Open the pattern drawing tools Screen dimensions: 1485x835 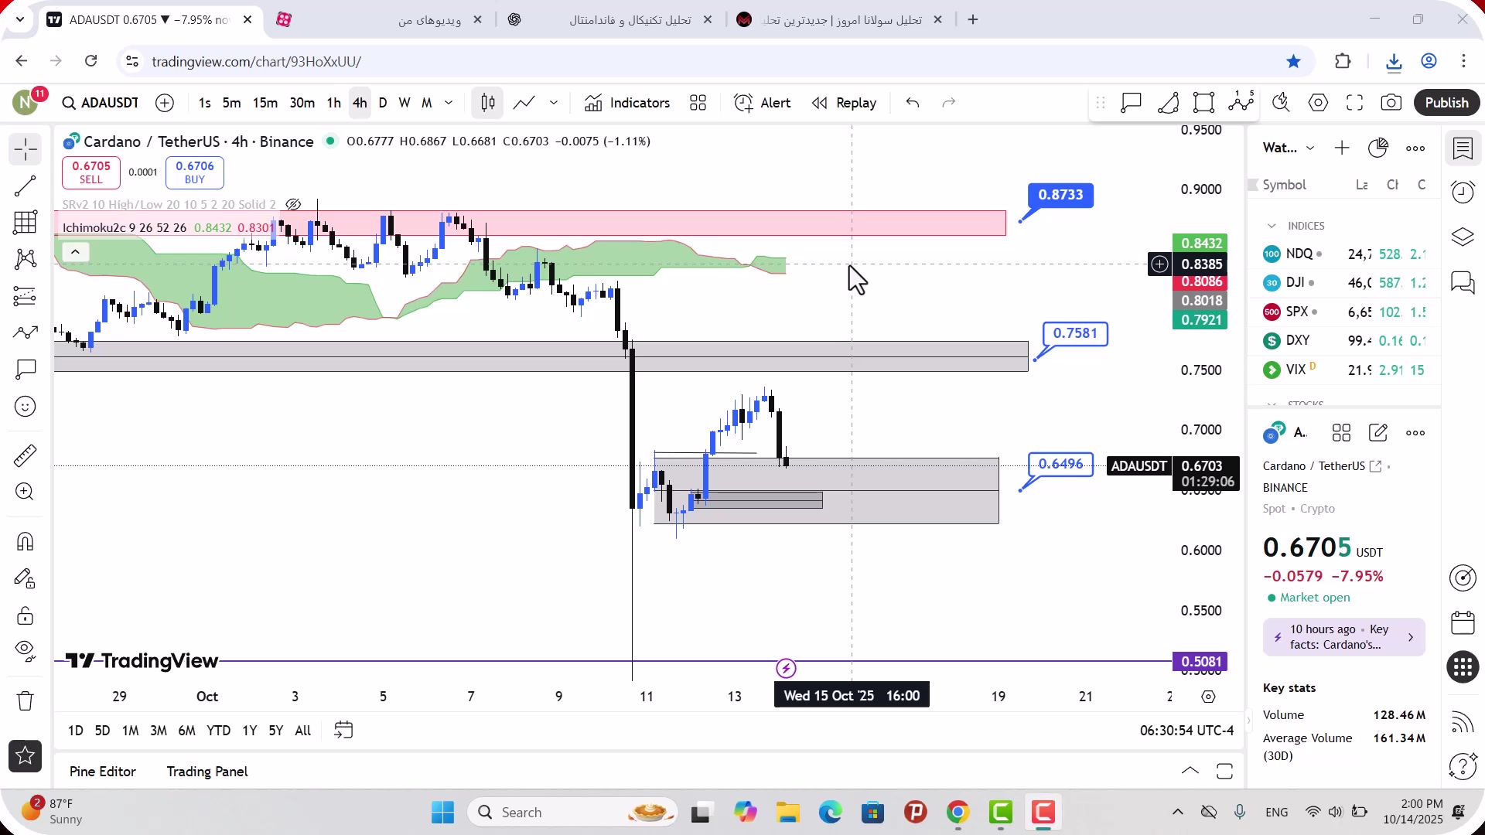point(26,259)
